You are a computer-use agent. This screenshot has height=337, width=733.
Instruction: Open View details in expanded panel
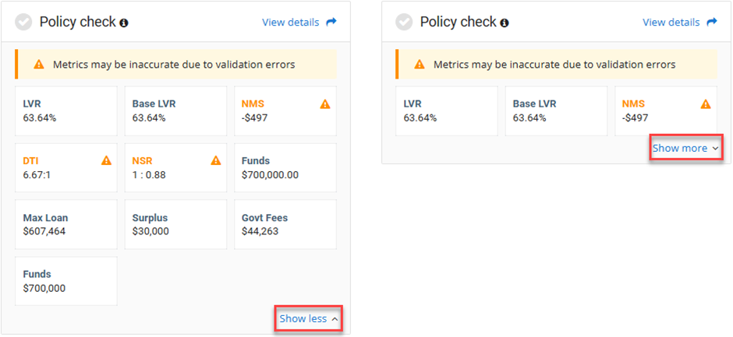coord(290,23)
